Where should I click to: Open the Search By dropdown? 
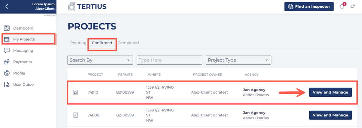[100, 60]
